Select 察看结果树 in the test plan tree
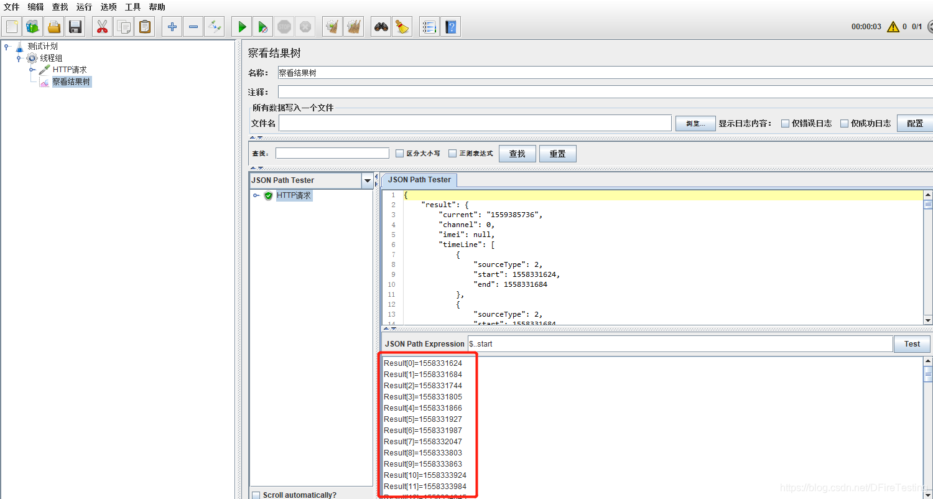 (72, 82)
